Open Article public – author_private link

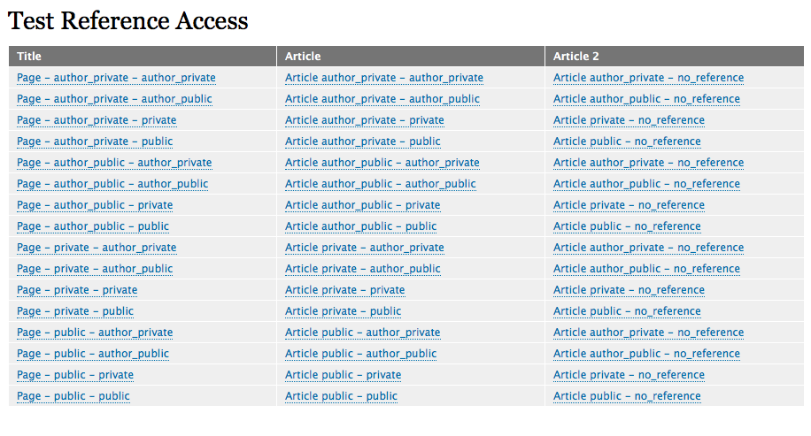[362, 333]
